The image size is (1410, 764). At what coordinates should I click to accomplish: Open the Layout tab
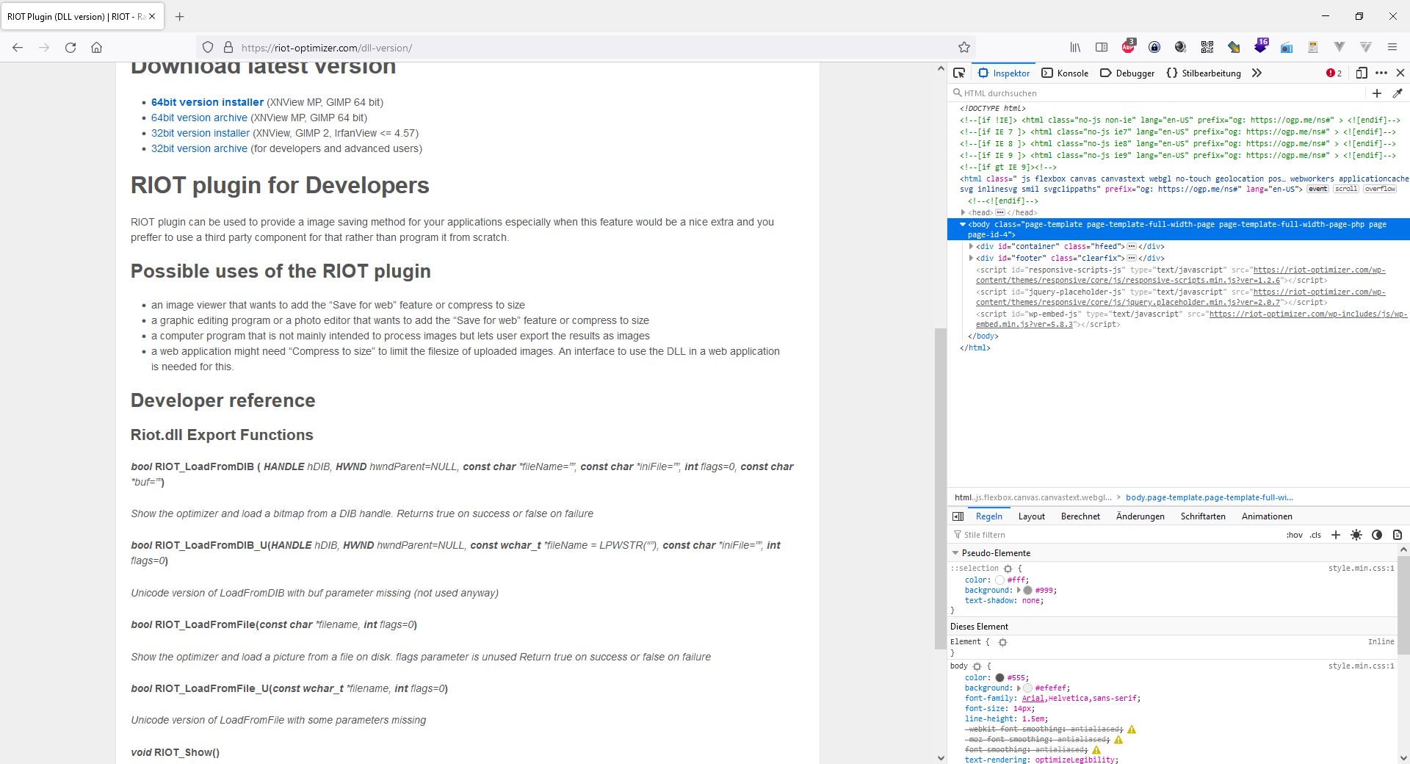point(1031,516)
